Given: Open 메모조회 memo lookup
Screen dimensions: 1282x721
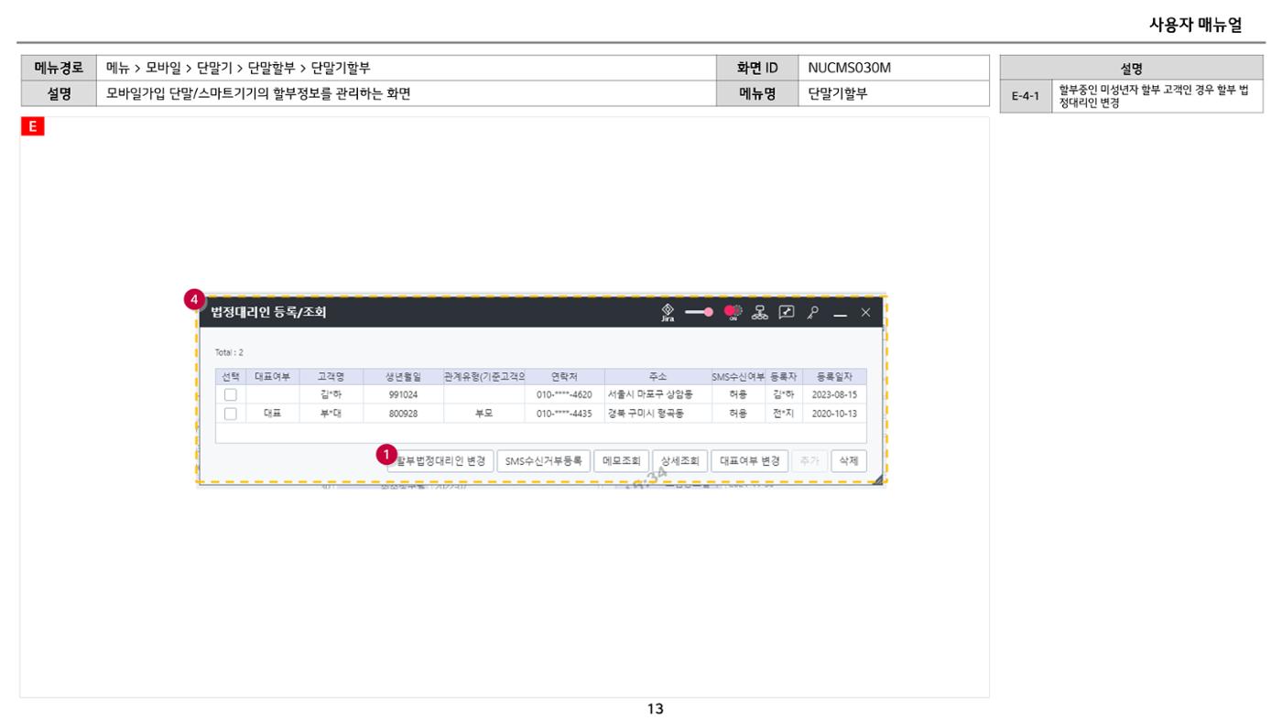Looking at the screenshot, I should click(621, 461).
